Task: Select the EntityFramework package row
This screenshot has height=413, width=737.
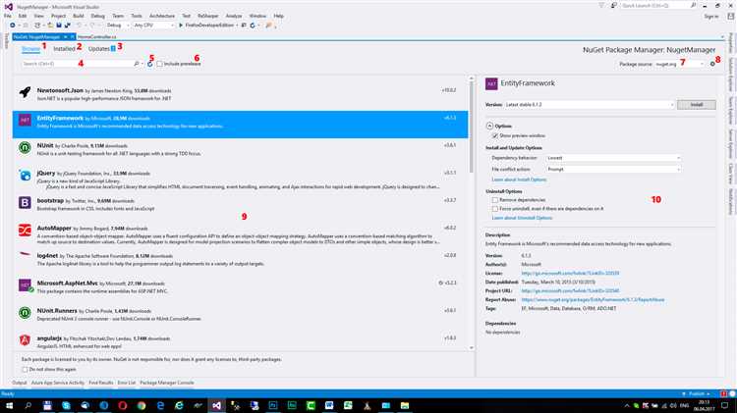Action: 240,125
